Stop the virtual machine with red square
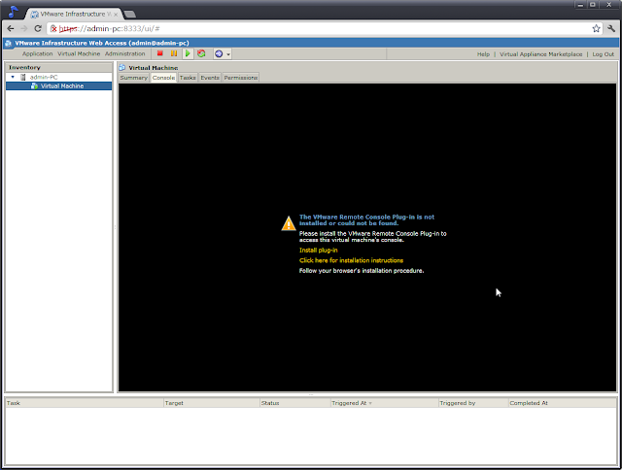This screenshot has width=622, height=470. point(160,53)
